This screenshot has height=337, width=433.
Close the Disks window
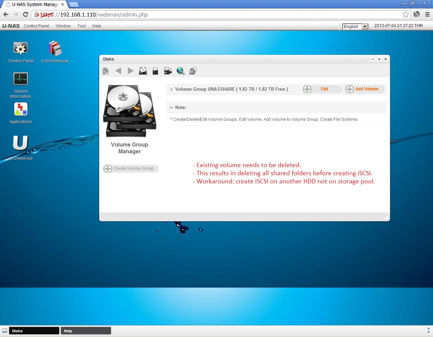(x=386, y=59)
